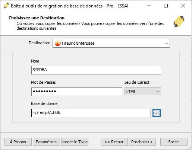Open the FireBird/InterBase destination combo box

tap(111, 43)
